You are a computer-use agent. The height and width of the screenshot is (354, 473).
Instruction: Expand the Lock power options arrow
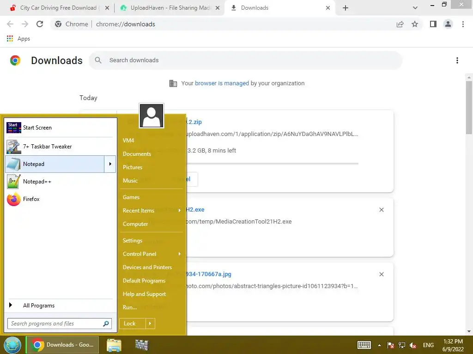pyautogui.click(x=150, y=324)
